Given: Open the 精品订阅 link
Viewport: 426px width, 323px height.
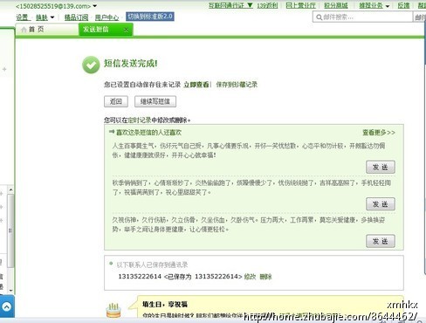Looking at the screenshot, I should click(76, 17).
